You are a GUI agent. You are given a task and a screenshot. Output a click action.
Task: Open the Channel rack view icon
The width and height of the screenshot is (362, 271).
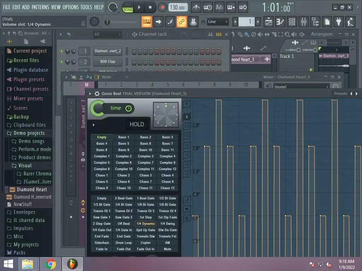coord(292,22)
